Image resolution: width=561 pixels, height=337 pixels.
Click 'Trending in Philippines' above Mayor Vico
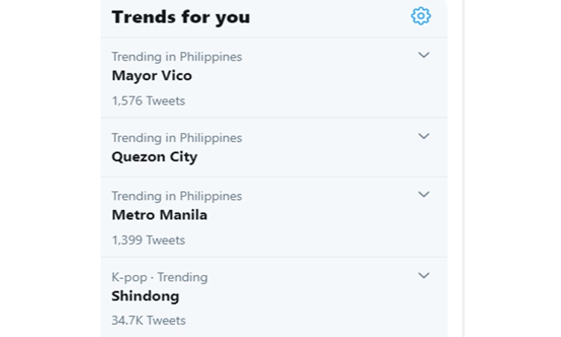click(x=177, y=57)
